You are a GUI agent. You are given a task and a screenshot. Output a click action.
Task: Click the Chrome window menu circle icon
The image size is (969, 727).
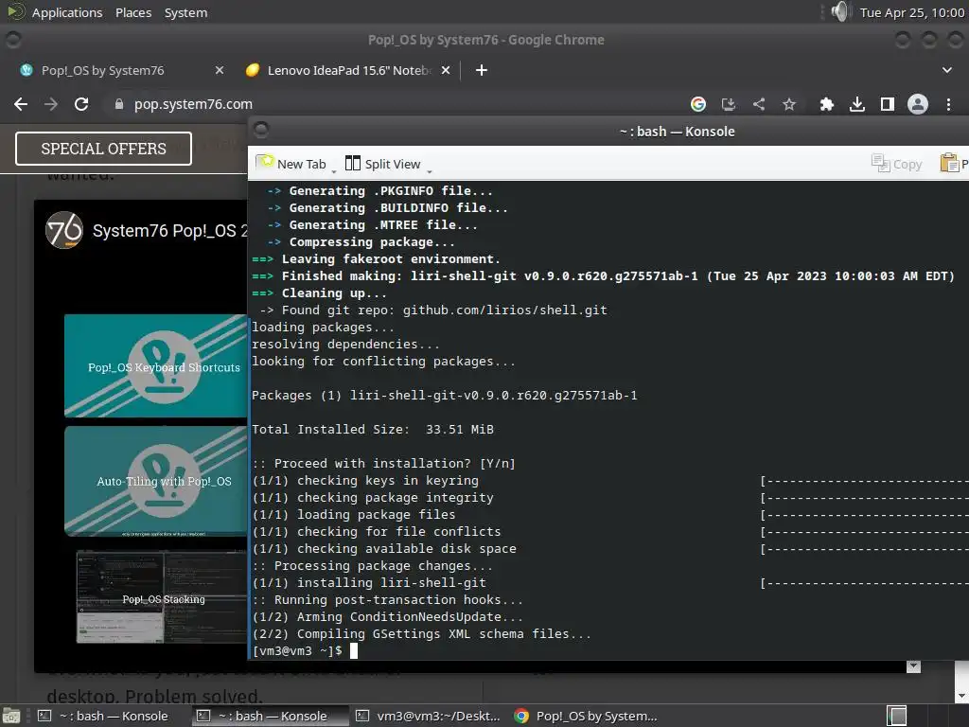pyautogui.click(x=13, y=40)
